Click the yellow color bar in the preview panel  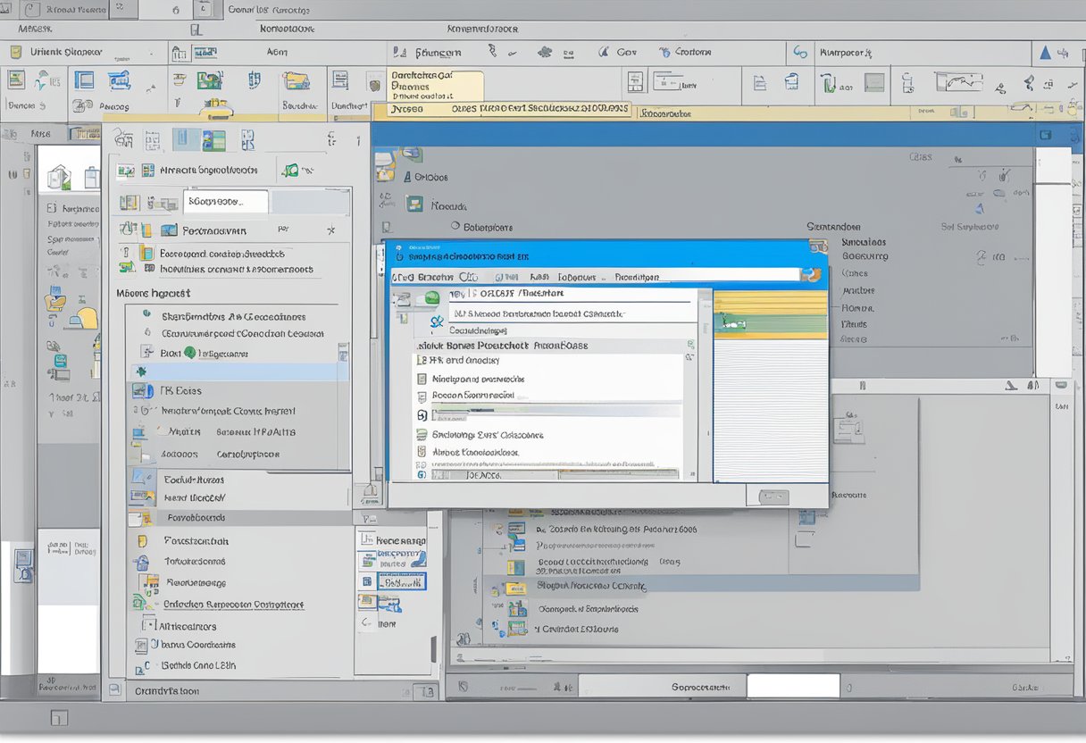[x=768, y=299]
